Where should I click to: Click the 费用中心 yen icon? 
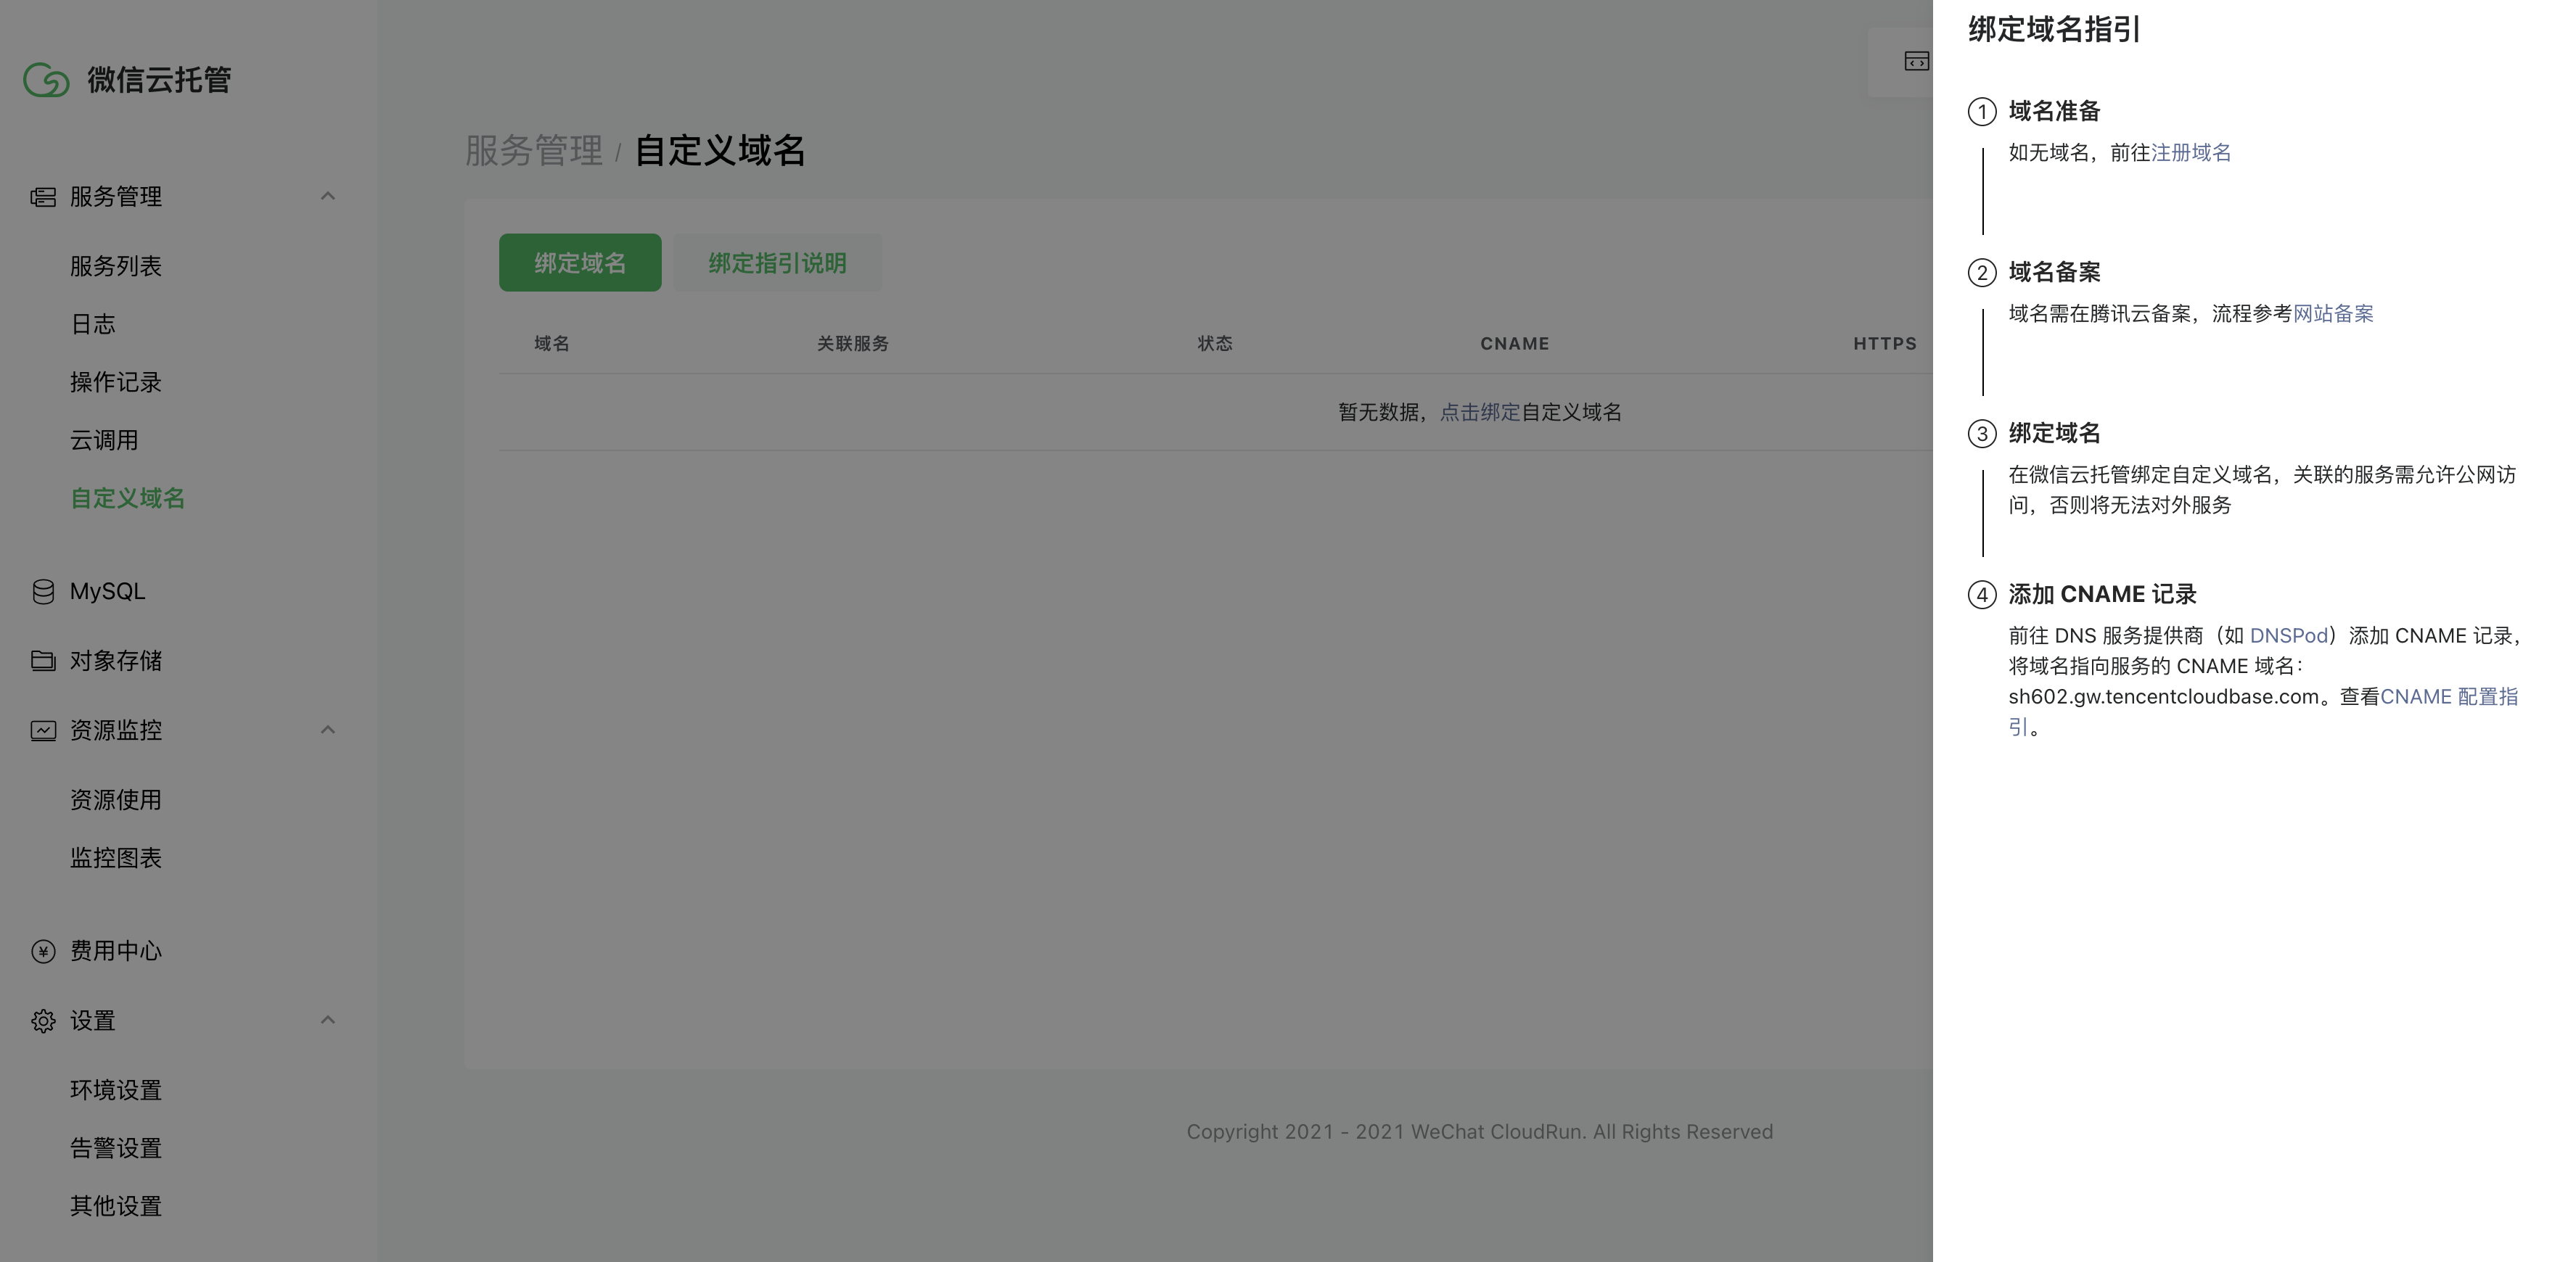pos(43,952)
